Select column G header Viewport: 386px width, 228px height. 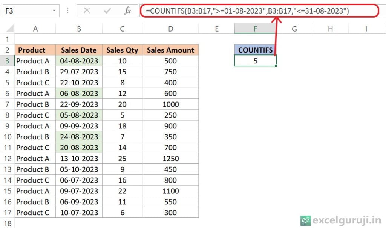[x=294, y=29]
